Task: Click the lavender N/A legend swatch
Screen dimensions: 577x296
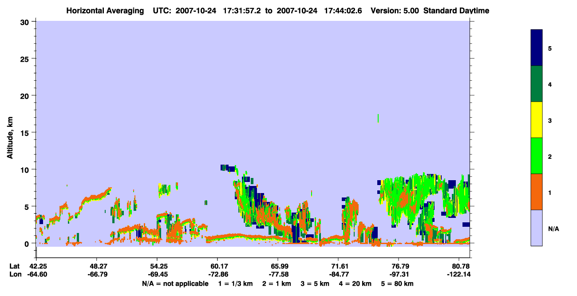Action: coord(537,228)
